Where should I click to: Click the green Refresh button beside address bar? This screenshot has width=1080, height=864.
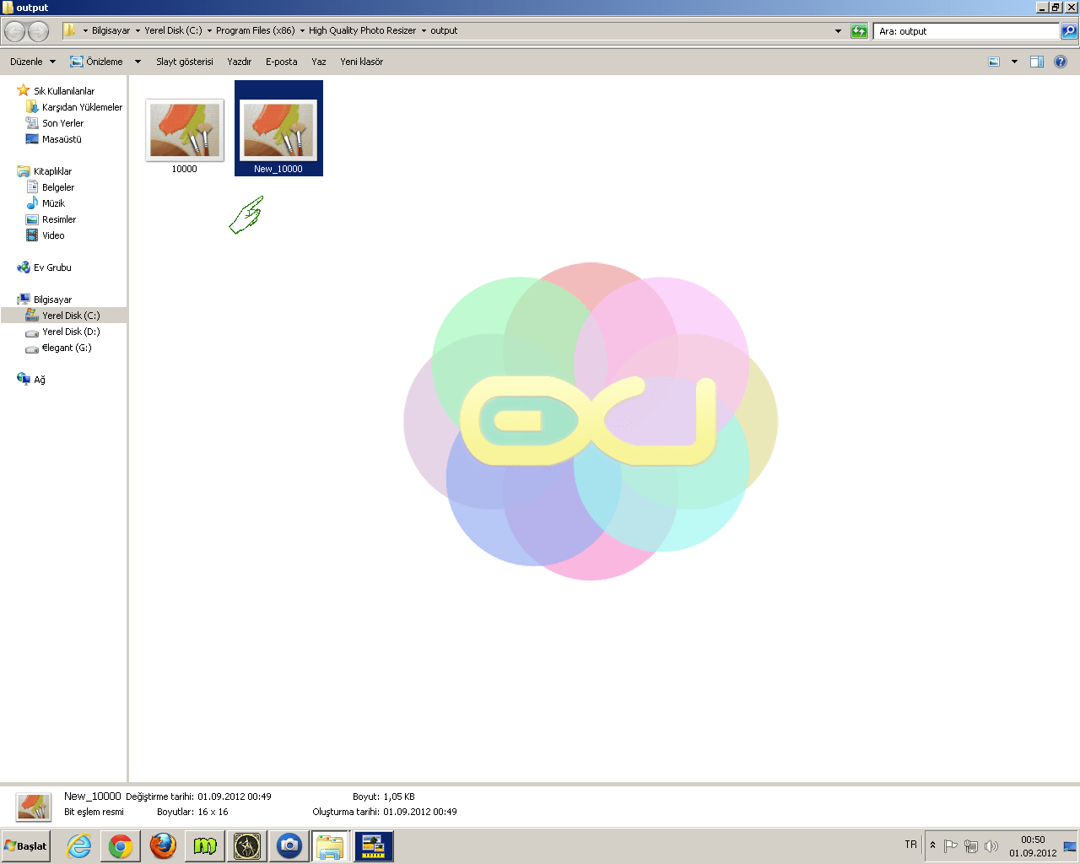point(859,31)
